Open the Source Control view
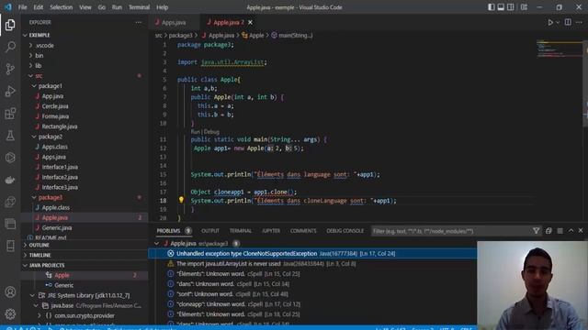Screen dimensions: 588x330 (x=10, y=69)
